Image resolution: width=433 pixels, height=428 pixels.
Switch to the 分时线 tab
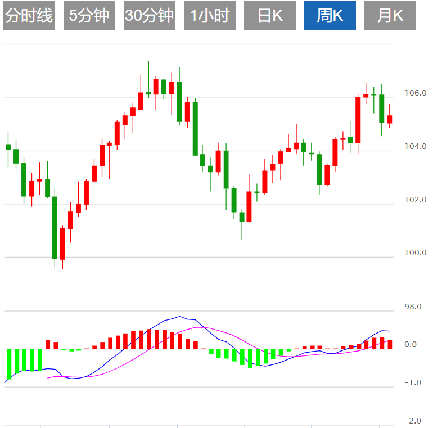pos(29,16)
